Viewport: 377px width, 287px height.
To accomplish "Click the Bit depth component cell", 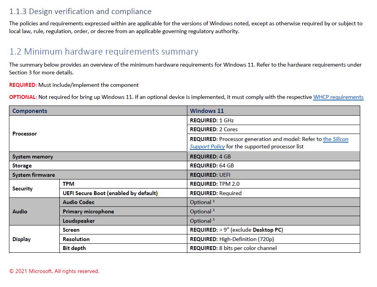I will 123,248.
